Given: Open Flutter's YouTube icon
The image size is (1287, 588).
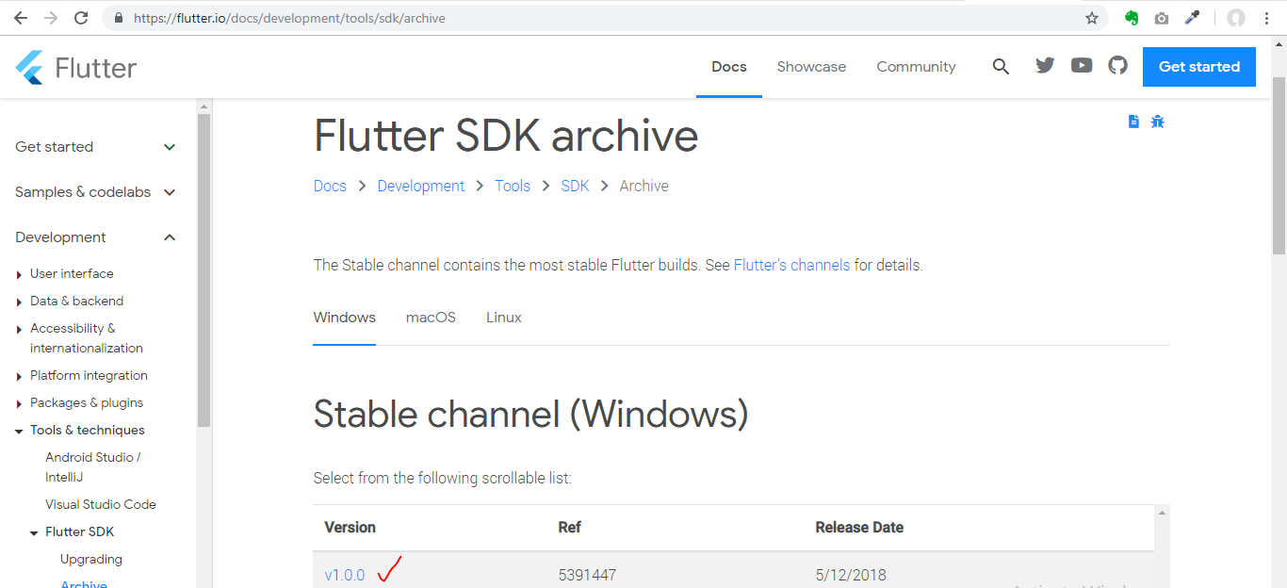Looking at the screenshot, I should [x=1082, y=65].
